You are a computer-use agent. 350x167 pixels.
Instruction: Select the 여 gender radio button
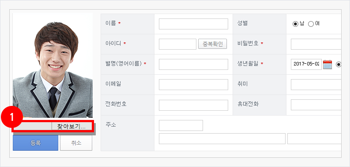coord(311,24)
